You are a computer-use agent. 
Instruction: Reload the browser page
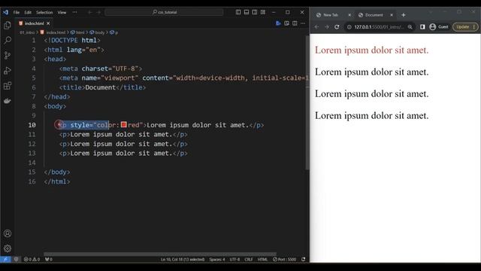pyautogui.click(x=337, y=27)
